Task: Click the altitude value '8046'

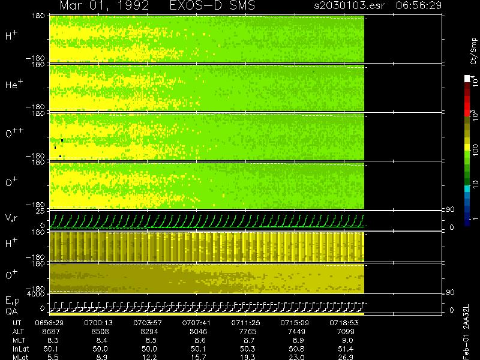Action: tap(198, 332)
